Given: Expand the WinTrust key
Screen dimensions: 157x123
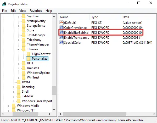Looking at the screenshot, I should coord(18,78).
